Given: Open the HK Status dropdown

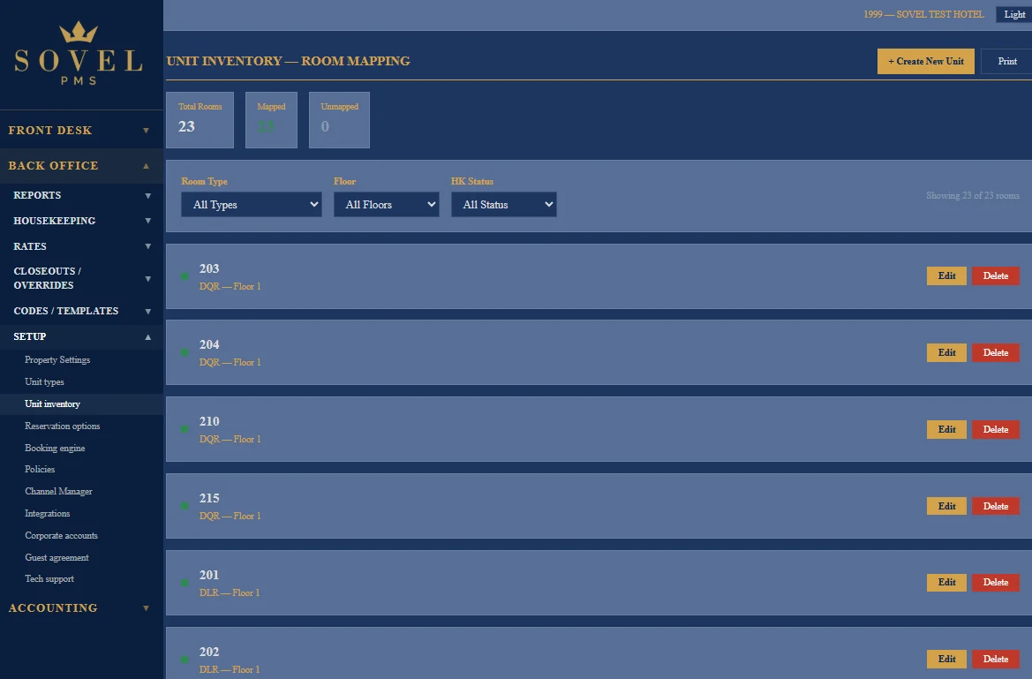Looking at the screenshot, I should click(503, 204).
